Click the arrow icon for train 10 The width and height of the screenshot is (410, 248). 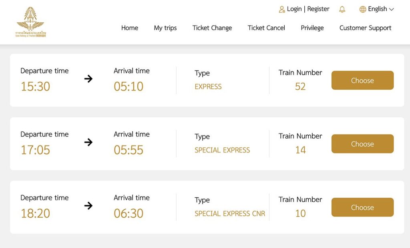(x=88, y=206)
